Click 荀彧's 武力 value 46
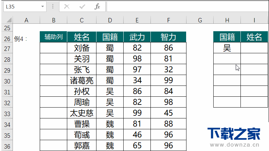 click(137, 135)
